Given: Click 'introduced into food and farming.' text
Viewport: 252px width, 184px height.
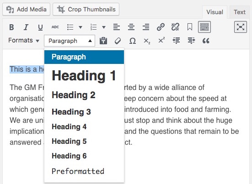Looking at the screenshot, I should (177, 110).
